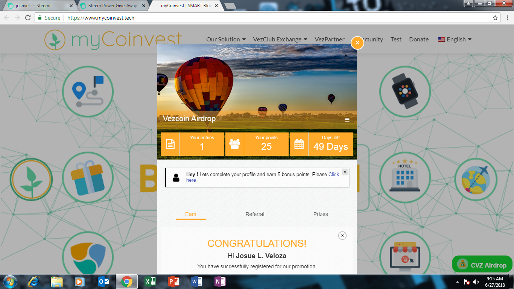Click the green plant sprout circle icon
This screenshot has width=514, height=289.
tap(31, 179)
